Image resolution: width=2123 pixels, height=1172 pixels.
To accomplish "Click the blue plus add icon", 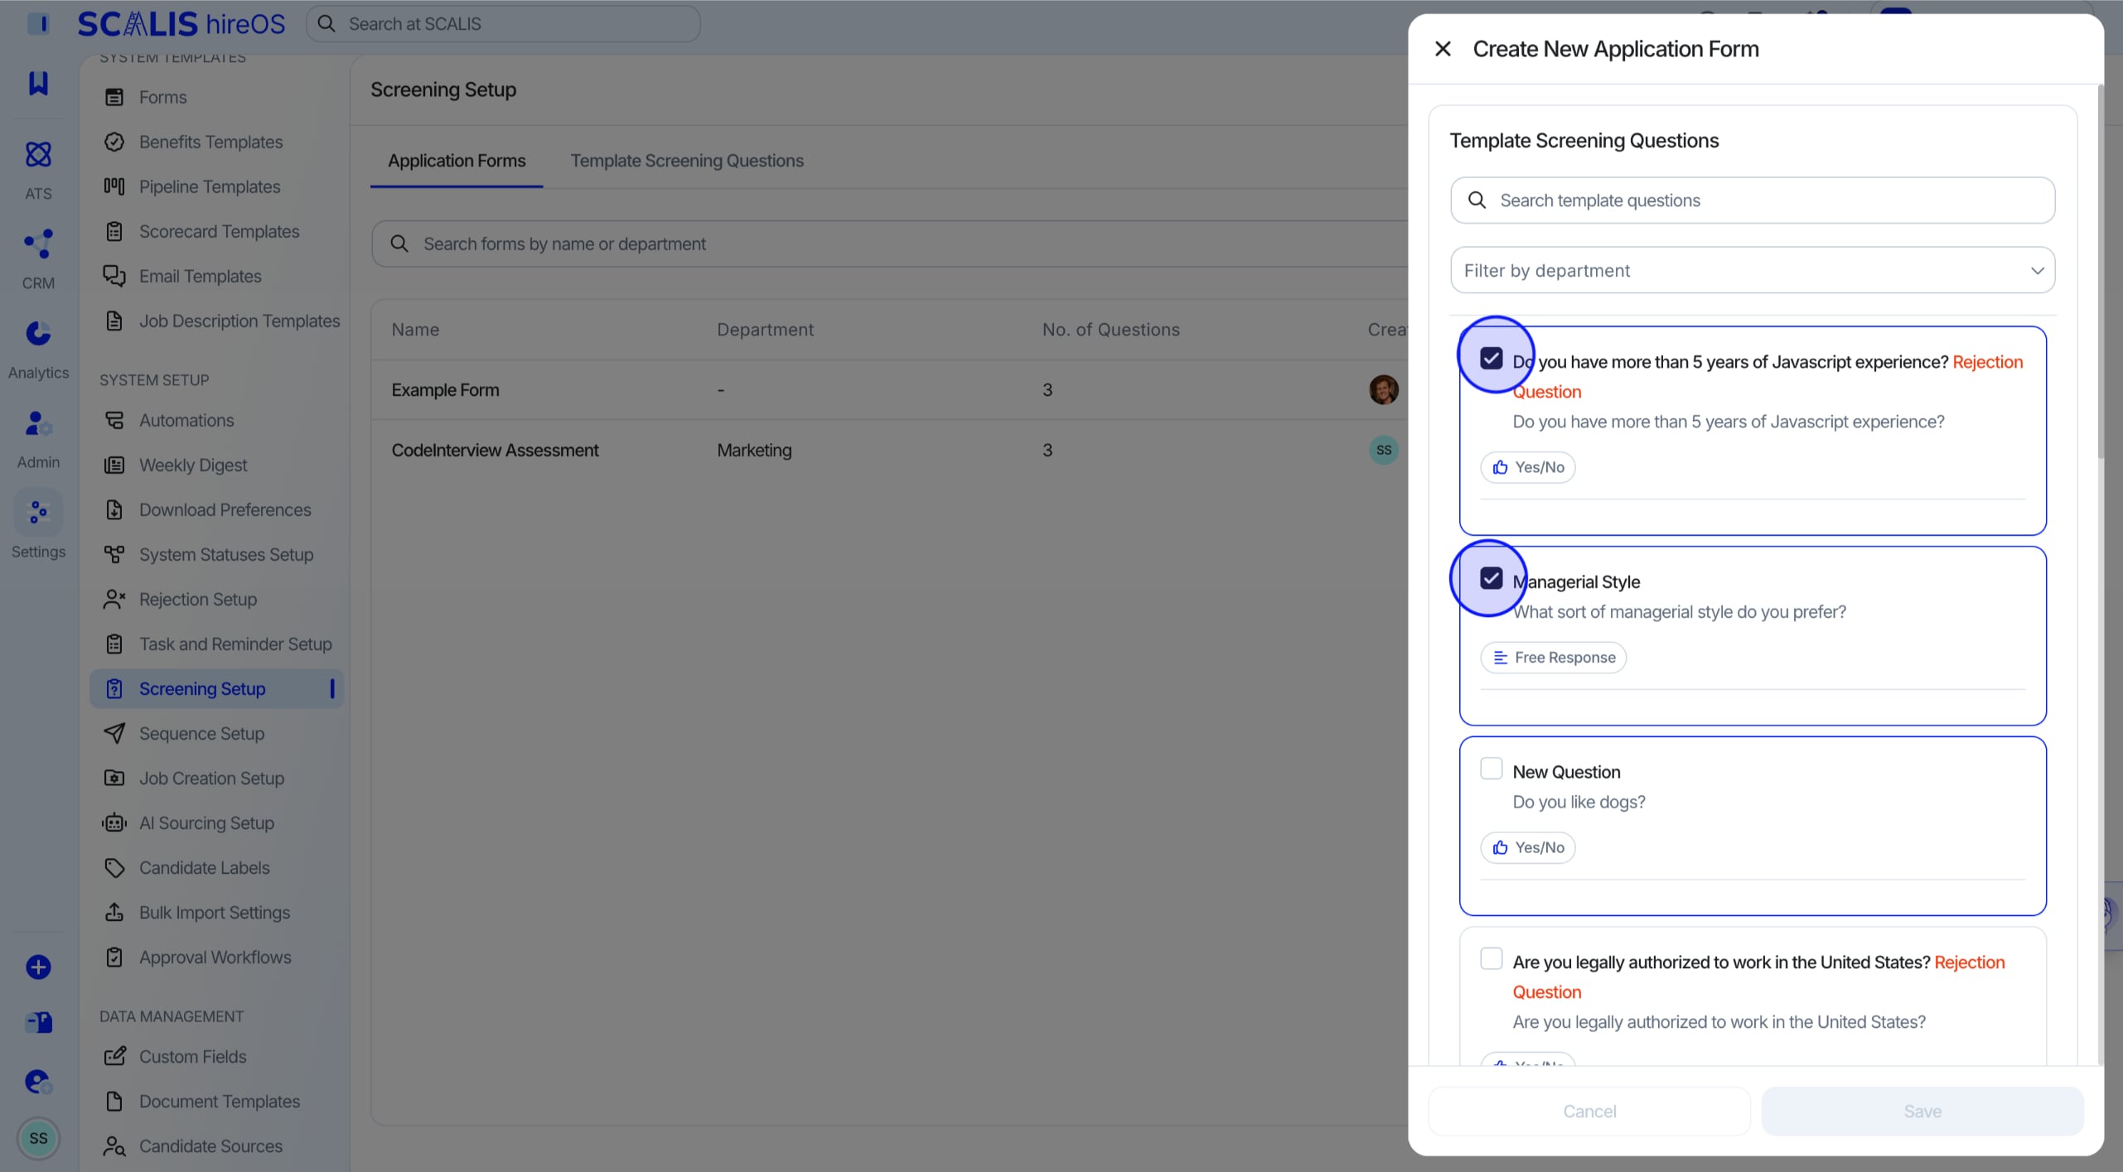I will point(38,967).
